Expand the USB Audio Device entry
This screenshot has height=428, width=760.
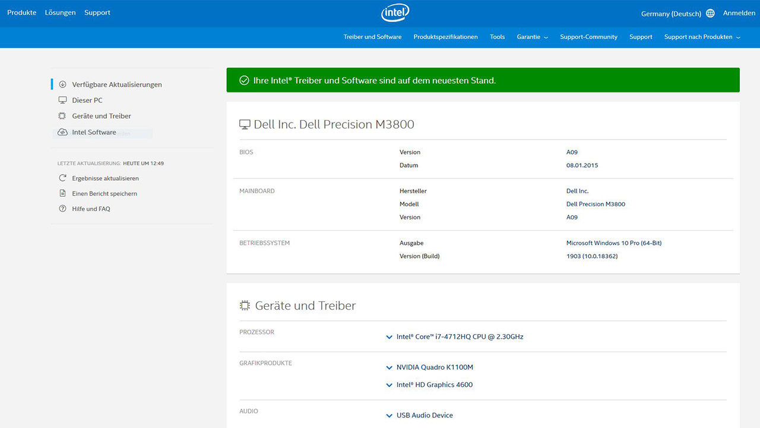tap(389, 416)
